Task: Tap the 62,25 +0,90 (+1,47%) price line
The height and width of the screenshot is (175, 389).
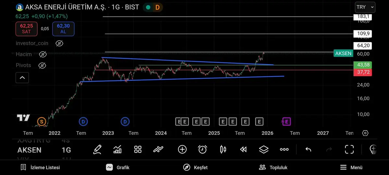Action: [x=42, y=16]
